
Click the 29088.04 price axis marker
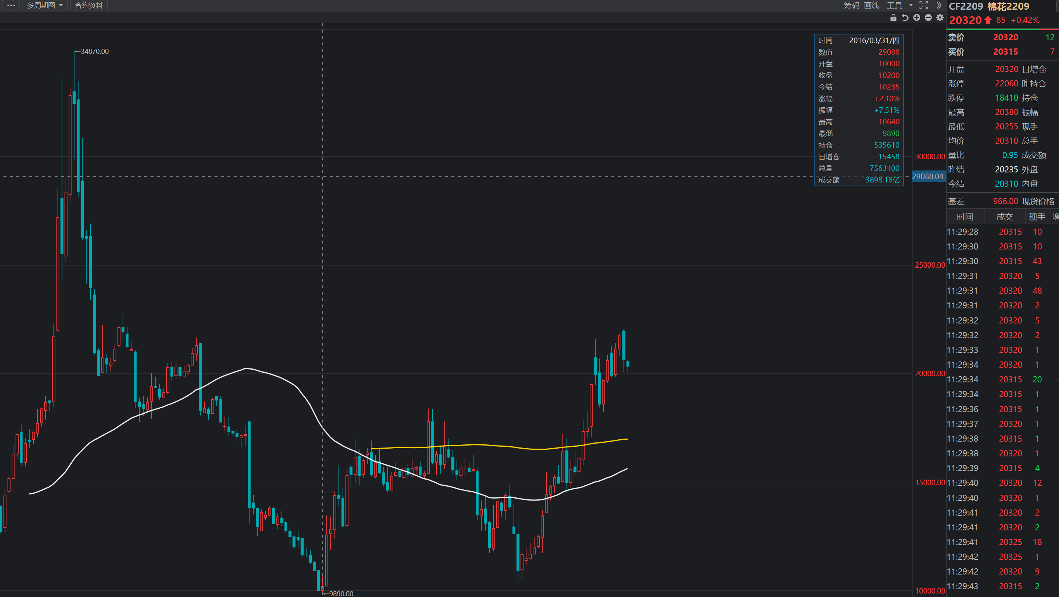click(928, 177)
